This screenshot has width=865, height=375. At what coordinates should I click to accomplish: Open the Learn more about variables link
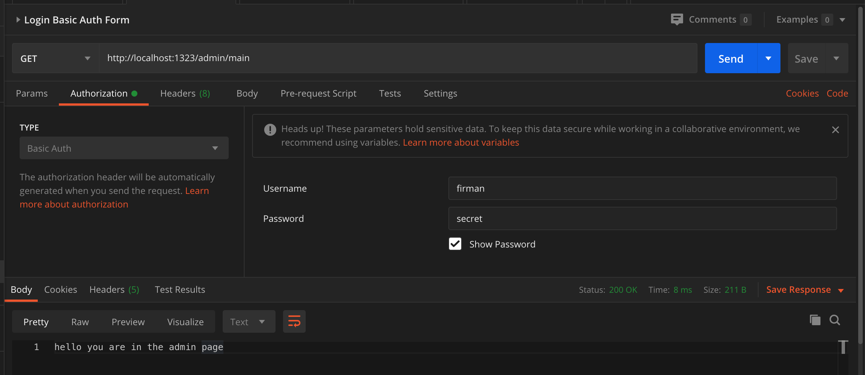(x=461, y=142)
